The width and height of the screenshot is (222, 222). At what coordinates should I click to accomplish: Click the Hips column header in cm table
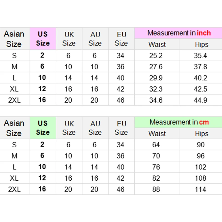[x=202, y=134]
